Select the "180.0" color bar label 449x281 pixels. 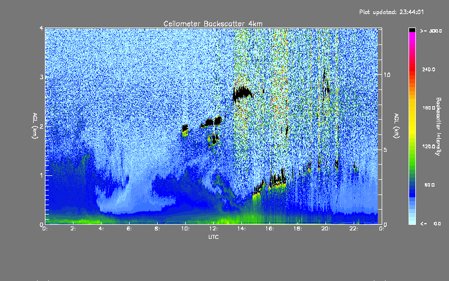pos(429,108)
